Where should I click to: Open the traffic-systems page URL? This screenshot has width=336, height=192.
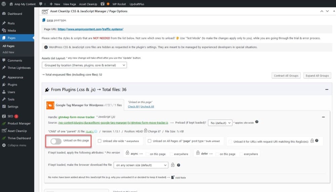[90, 29]
